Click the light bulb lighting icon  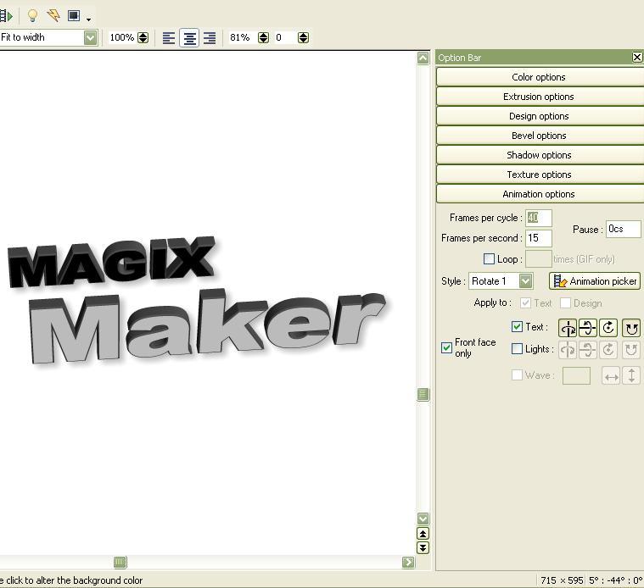(x=32, y=16)
